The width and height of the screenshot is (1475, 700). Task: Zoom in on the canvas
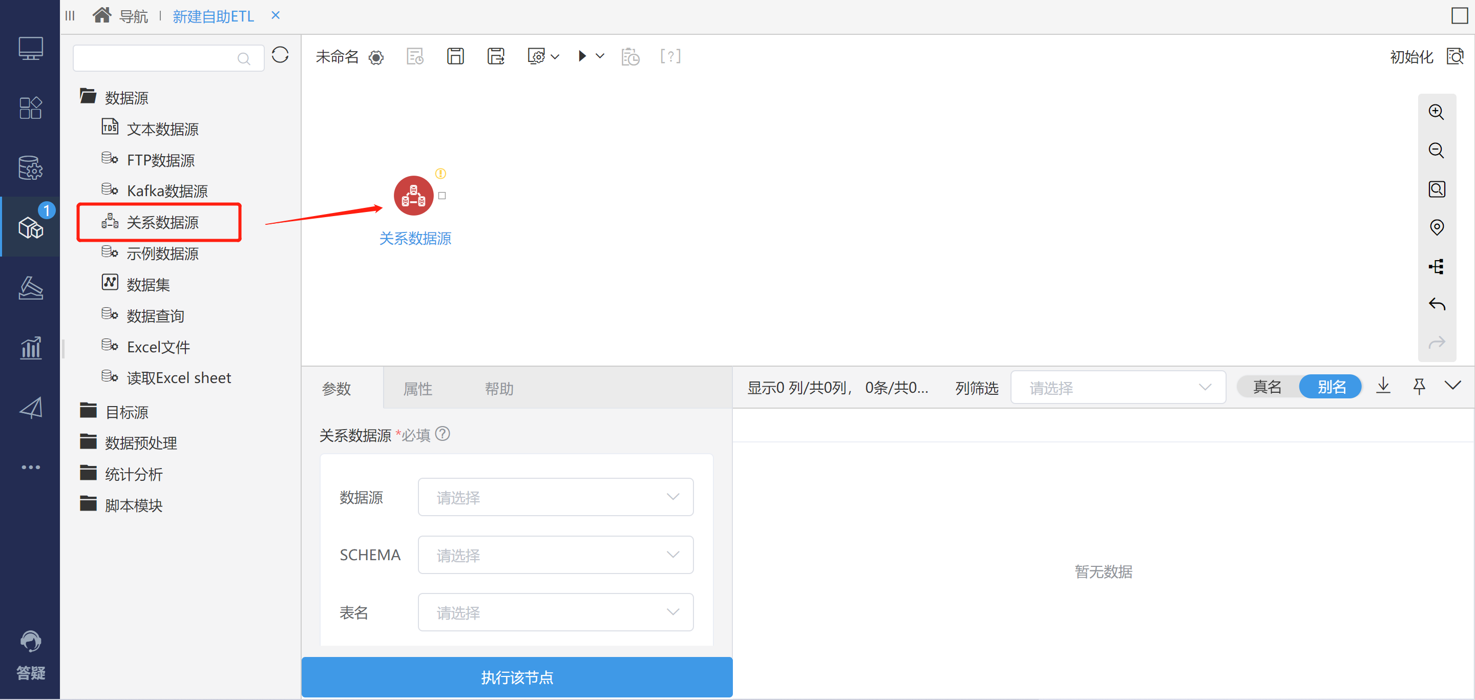click(1437, 112)
